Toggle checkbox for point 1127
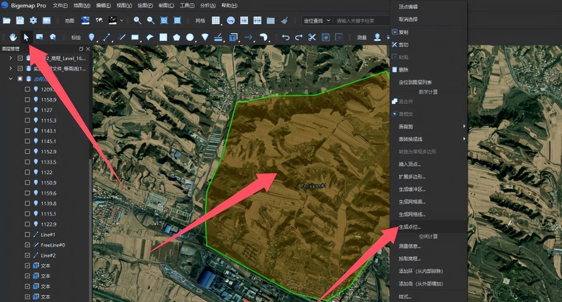Viewport: 562px width, 302px height. click(28, 110)
